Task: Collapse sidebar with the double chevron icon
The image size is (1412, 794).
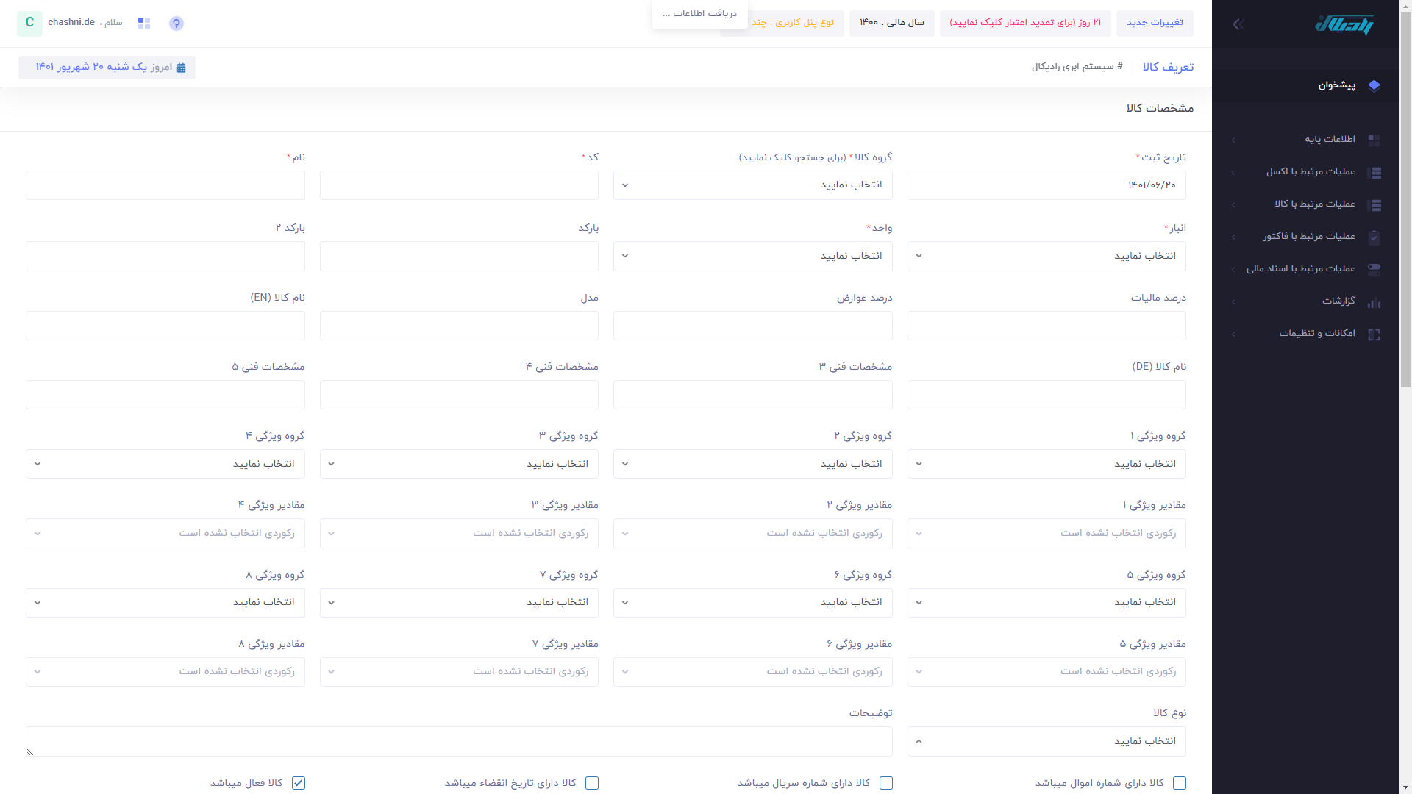Action: (x=1238, y=24)
